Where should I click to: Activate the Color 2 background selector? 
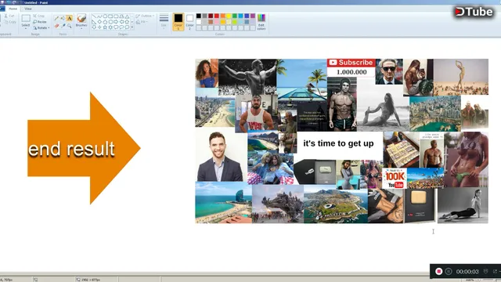[189, 22]
